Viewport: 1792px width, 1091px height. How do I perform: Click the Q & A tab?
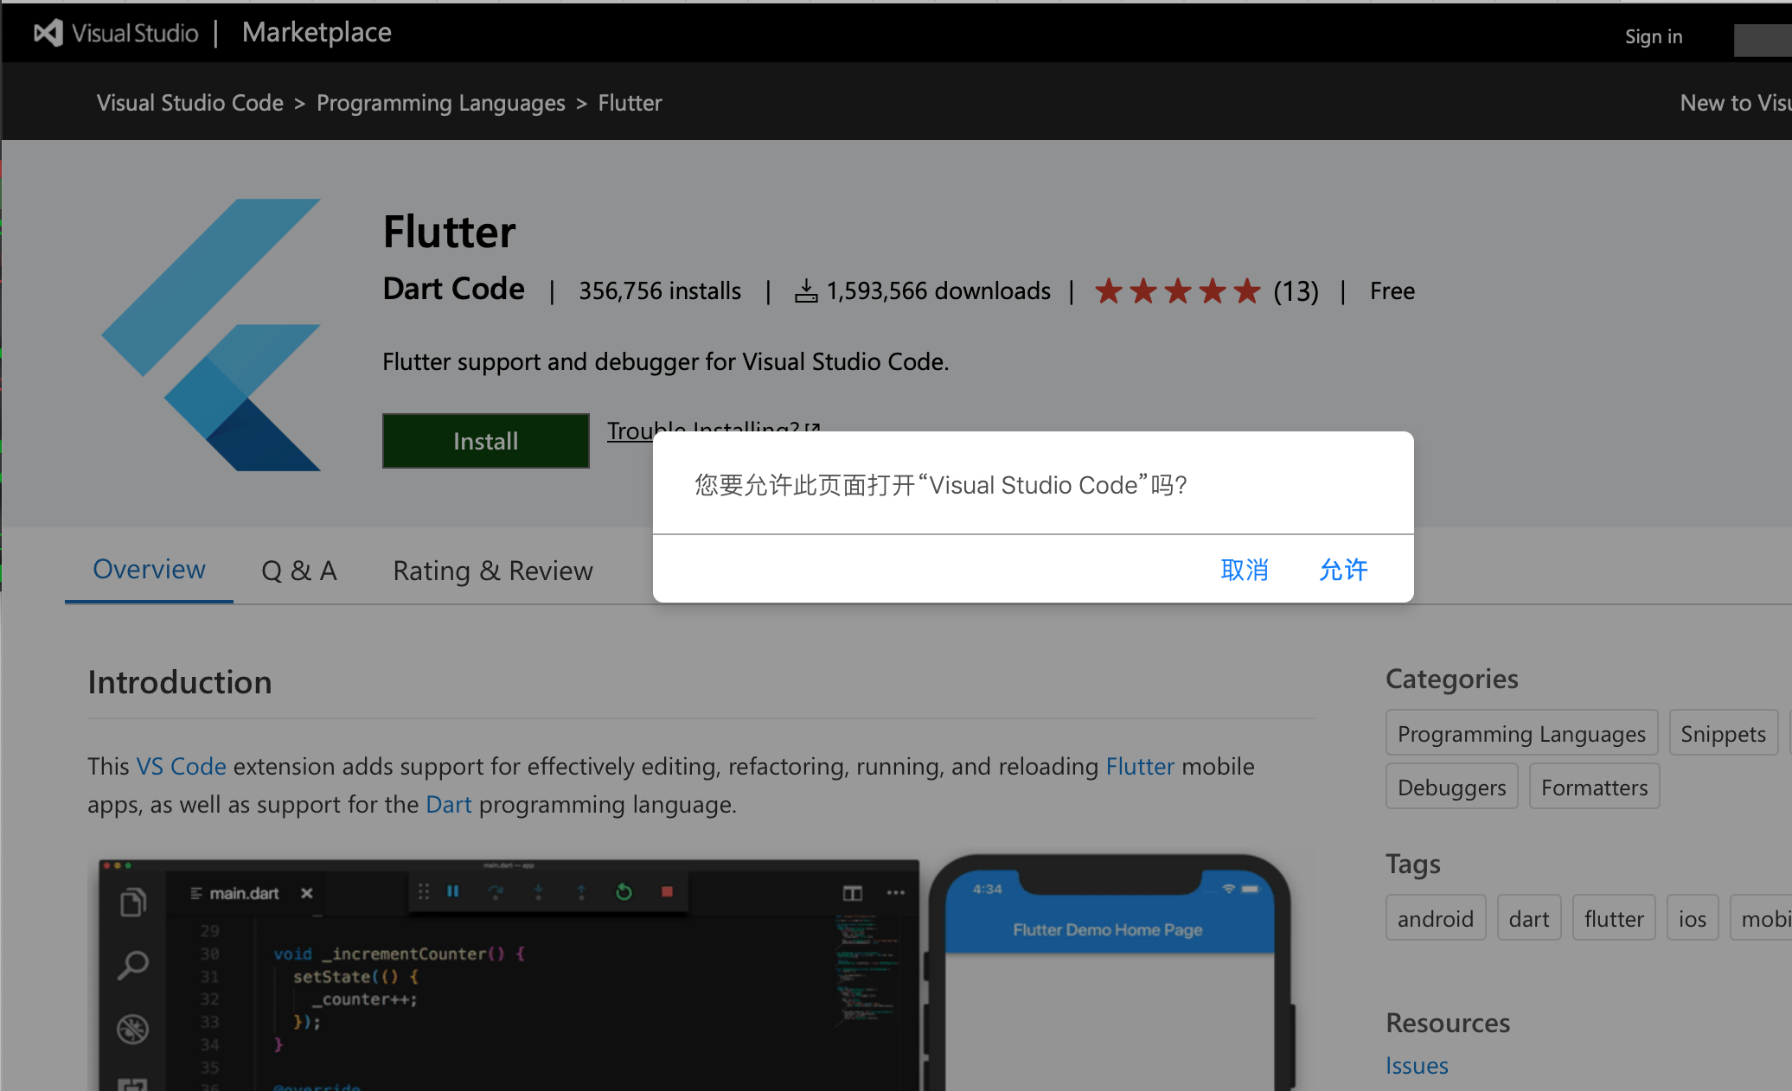point(299,569)
